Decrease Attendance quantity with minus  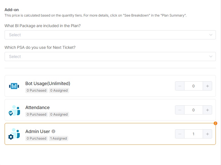click(180, 110)
